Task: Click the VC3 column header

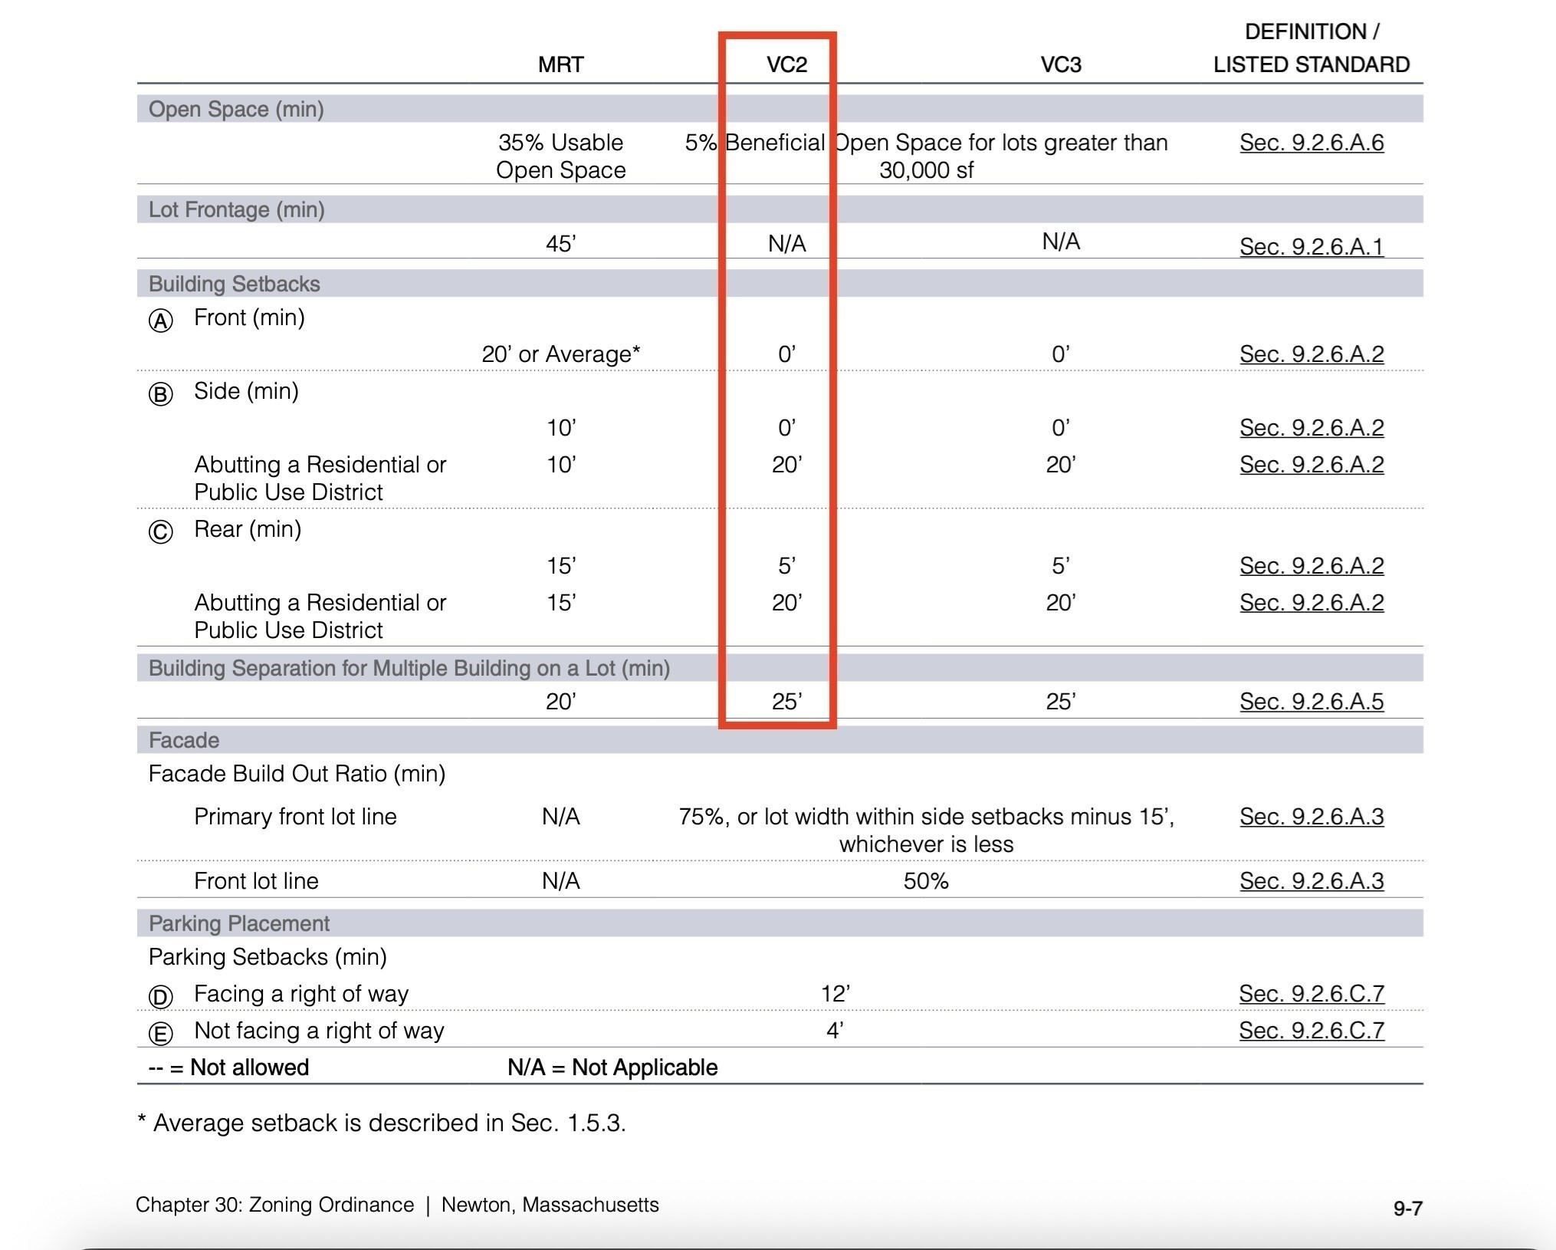Action: (x=1060, y=64)
